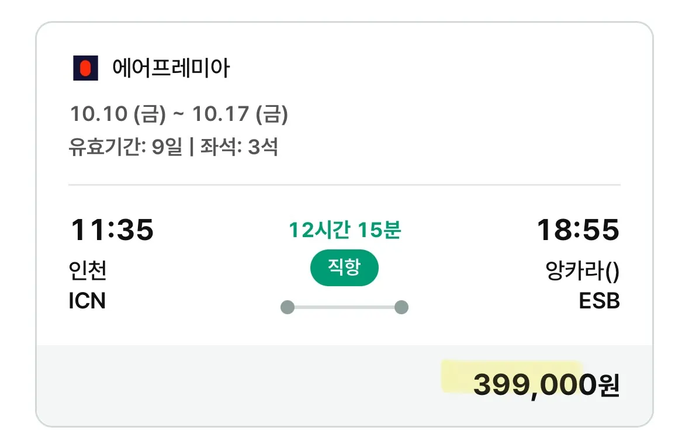Select the 11:35 departure time
The width and height of the screenshot is (689, 448).
click(x=113, y=230)
